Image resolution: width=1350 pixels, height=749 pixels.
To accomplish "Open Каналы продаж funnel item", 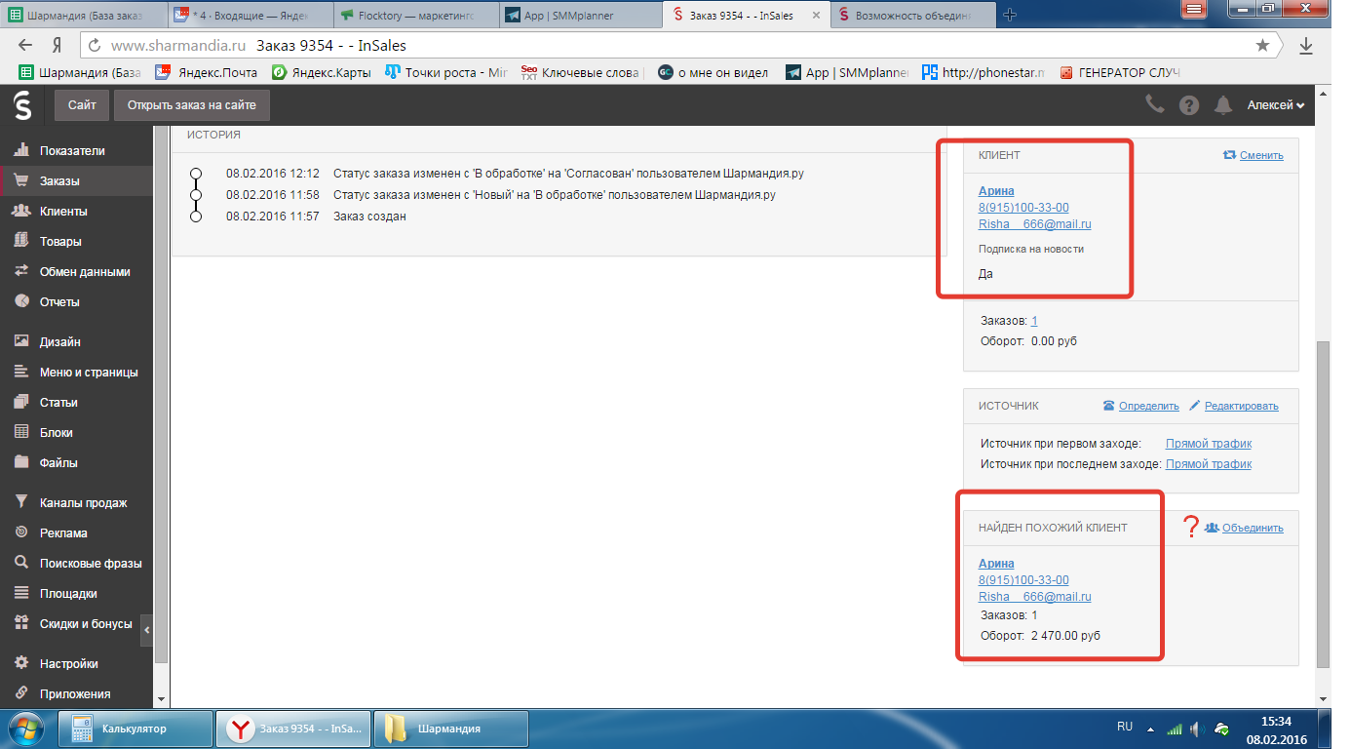I will click(x=83, y=503).
